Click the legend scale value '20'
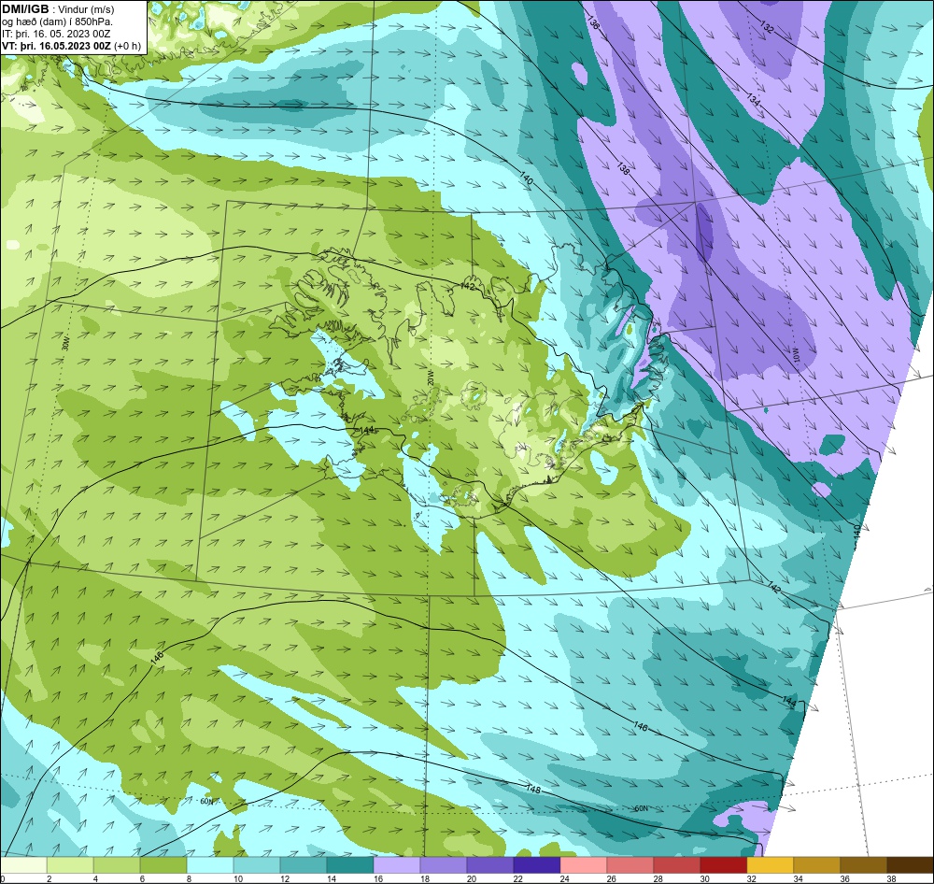Screen dimensions: 934x884 [471, 878]
